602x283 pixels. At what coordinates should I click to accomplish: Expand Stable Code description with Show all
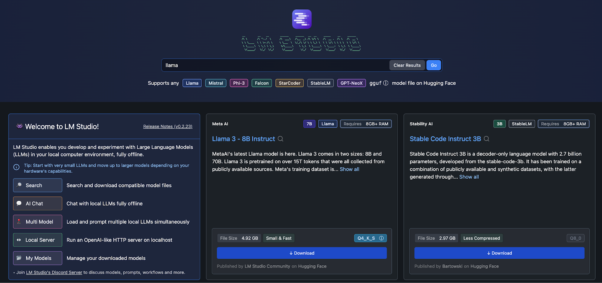click(x=469, y=177)
